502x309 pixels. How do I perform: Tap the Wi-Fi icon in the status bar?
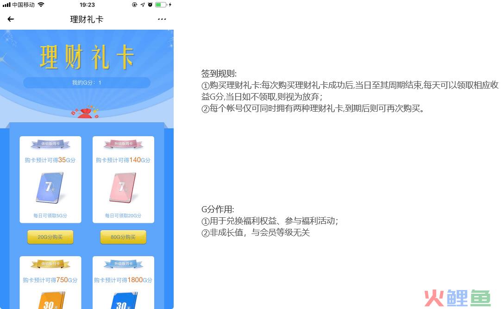click(x=41, y=5)
